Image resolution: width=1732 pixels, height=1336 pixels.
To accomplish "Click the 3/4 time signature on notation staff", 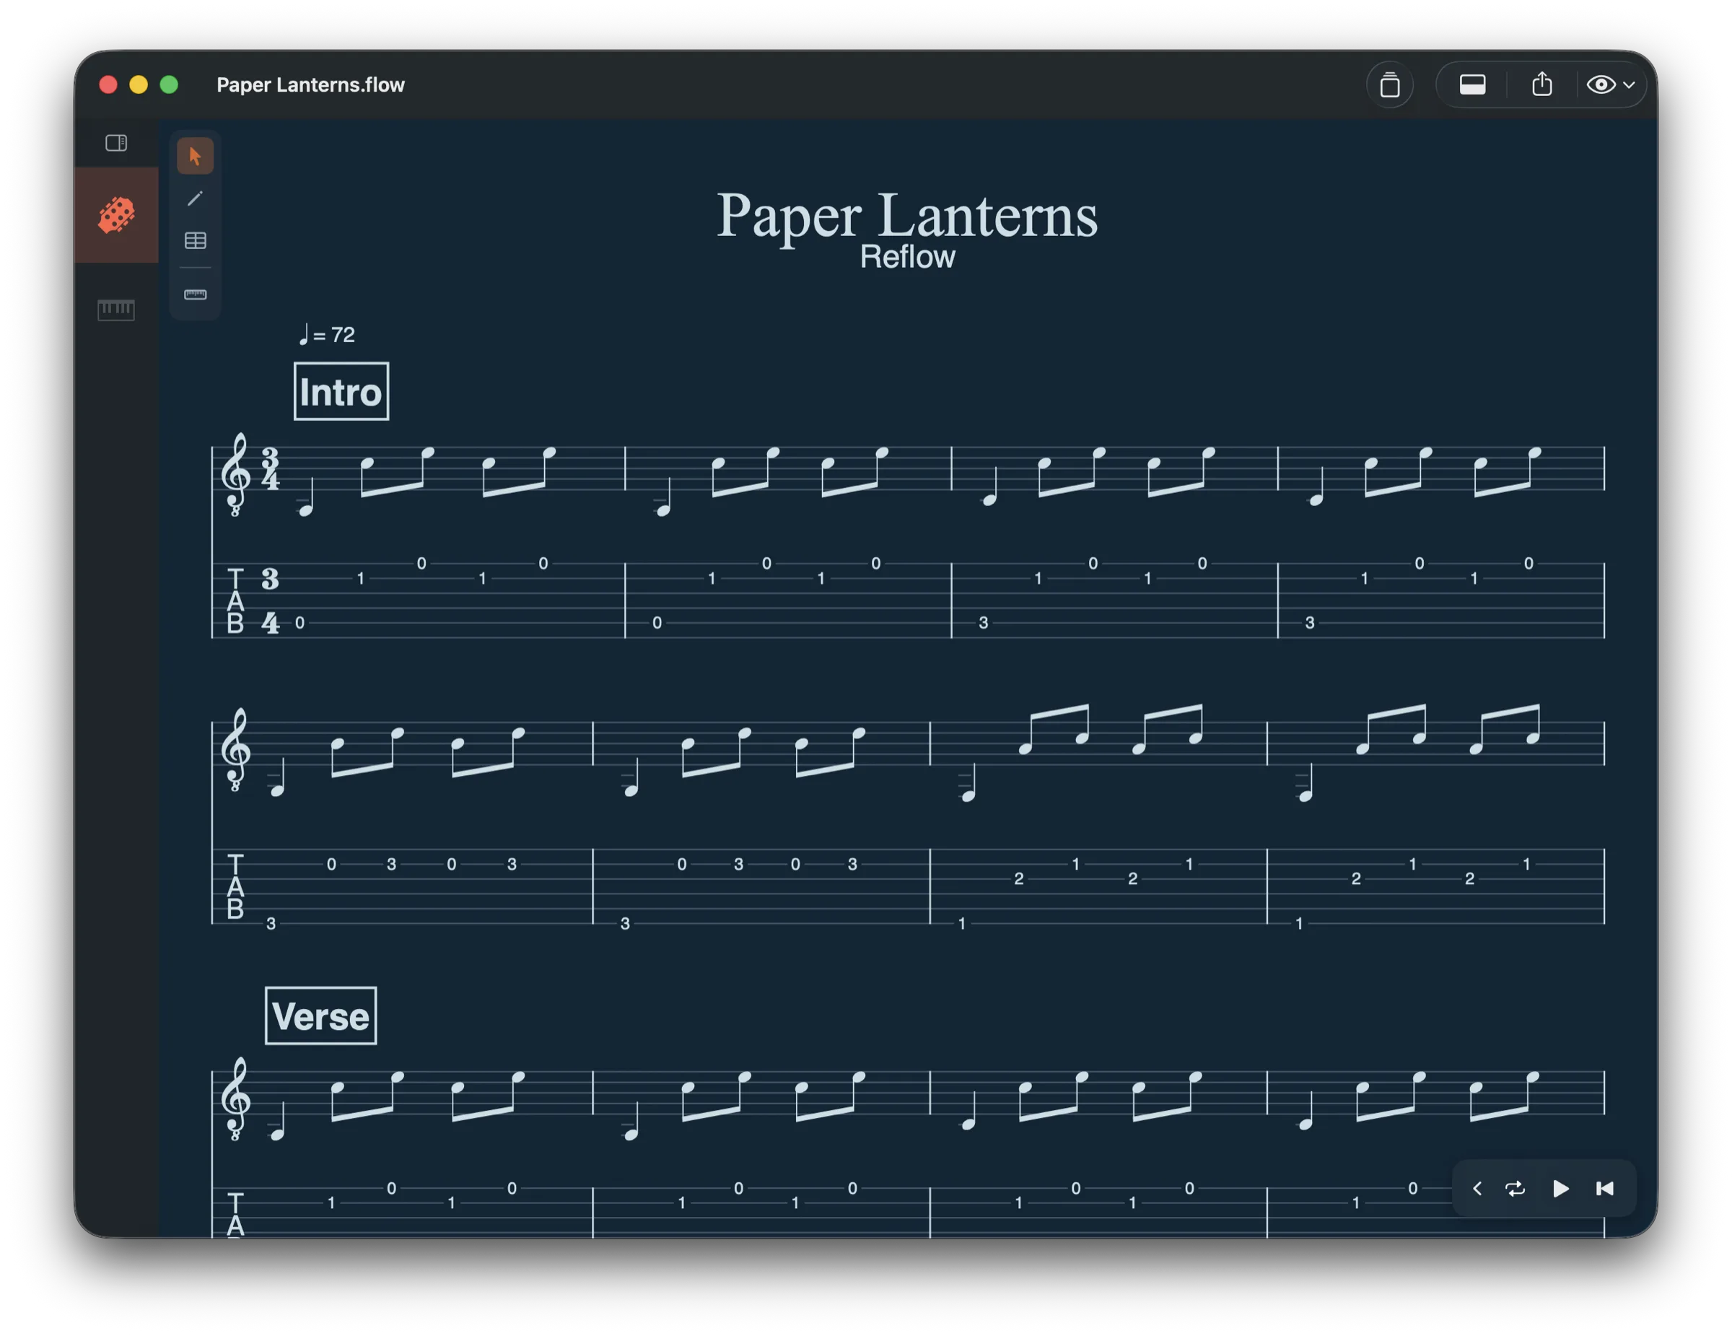I will 271,469.
